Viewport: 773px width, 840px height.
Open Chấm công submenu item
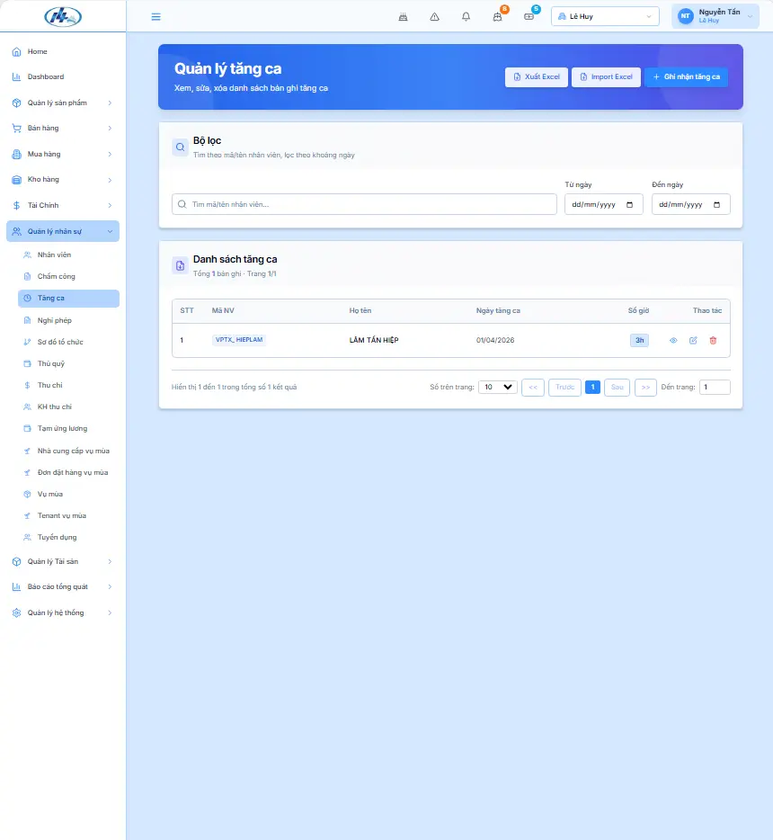tap(68, 276)
